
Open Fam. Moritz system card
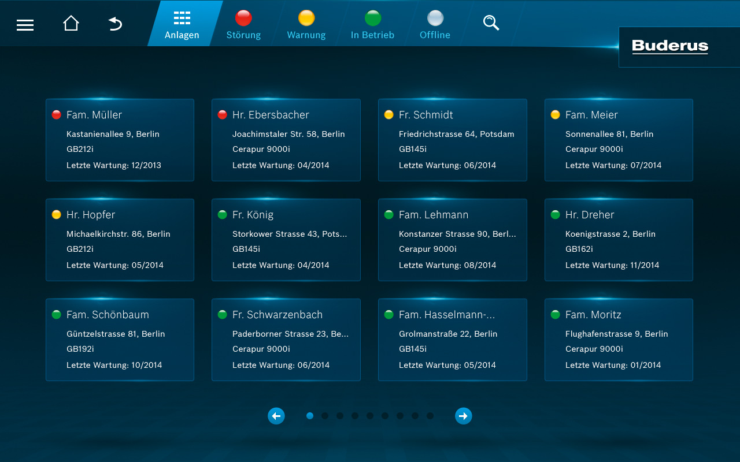point(619,340)
